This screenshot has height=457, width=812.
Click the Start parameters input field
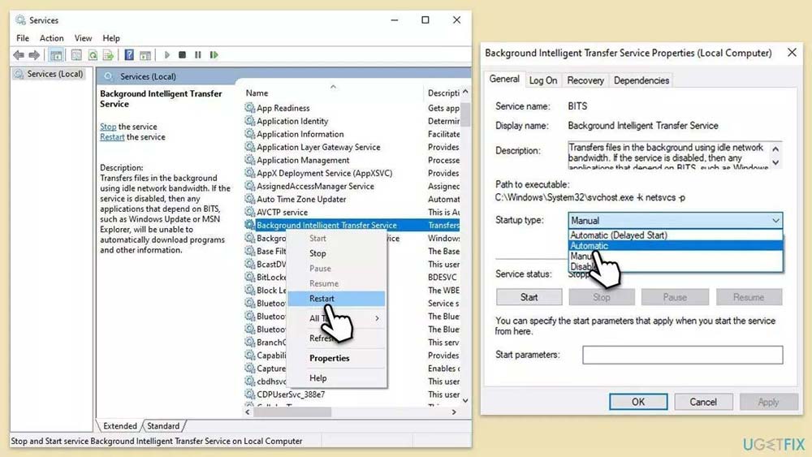coord(683,355)
